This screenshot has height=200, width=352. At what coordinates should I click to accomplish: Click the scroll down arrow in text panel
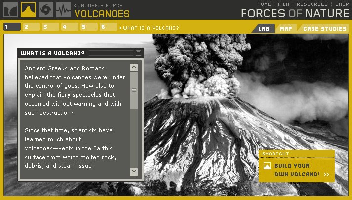134,172
